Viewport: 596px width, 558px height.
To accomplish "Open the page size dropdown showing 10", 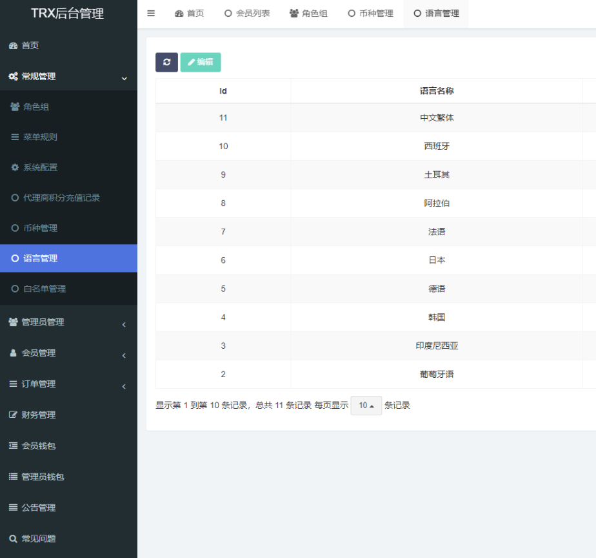I will (366, 406).
